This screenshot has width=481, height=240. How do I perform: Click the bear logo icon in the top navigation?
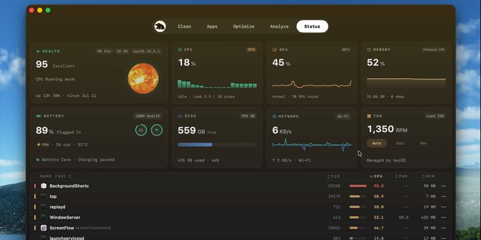click(x=160, y=27)
